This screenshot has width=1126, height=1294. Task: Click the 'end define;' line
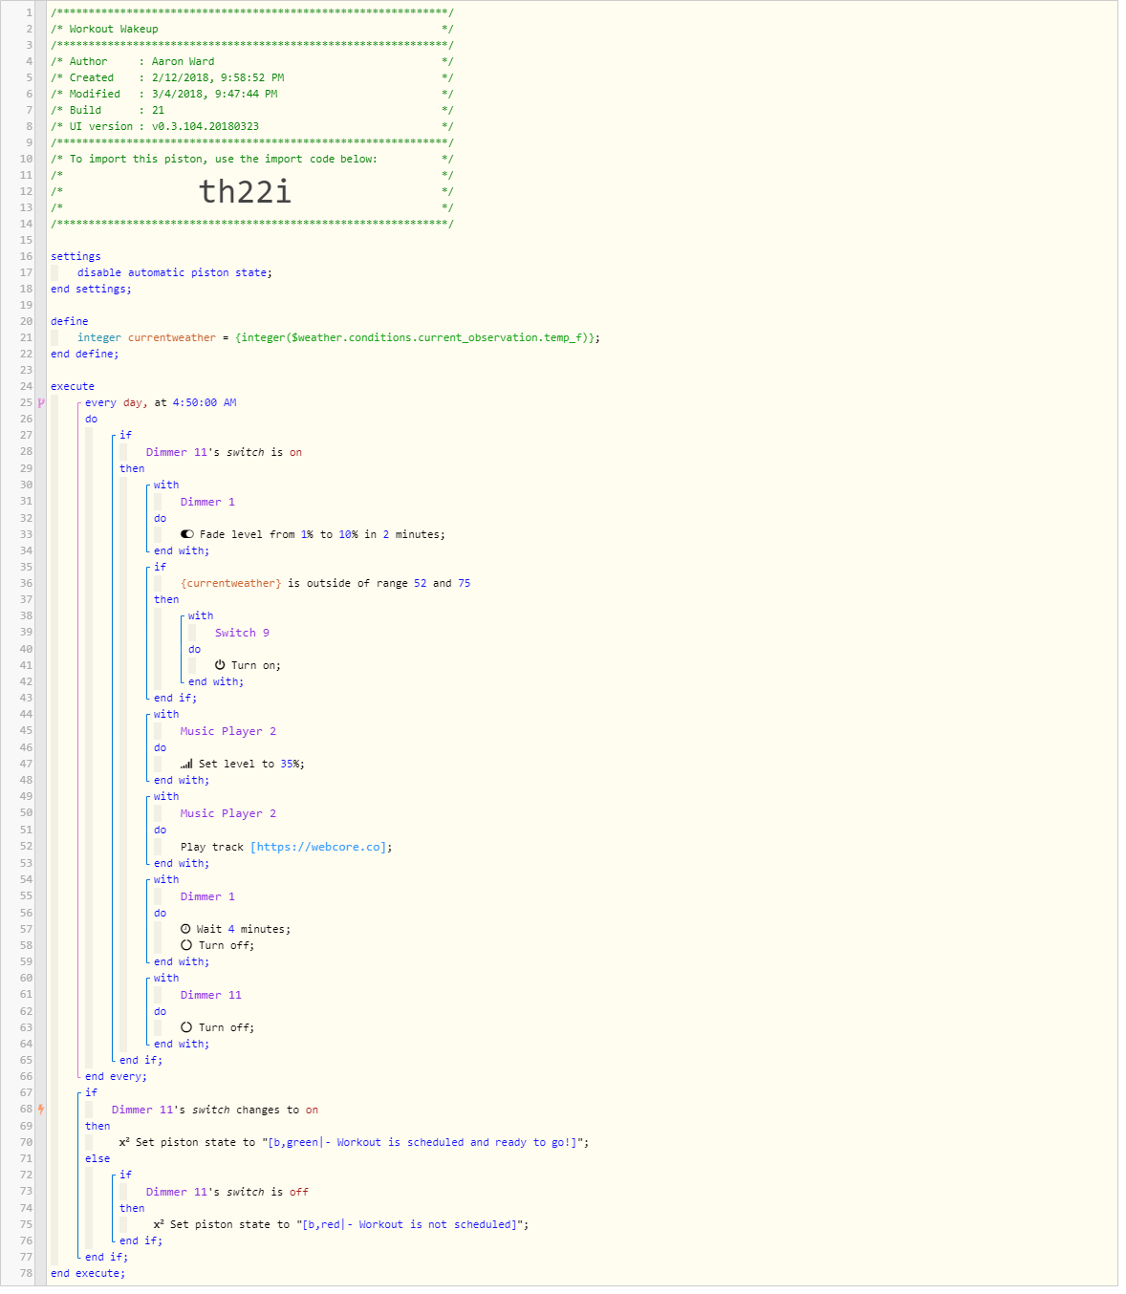(85, 354)
